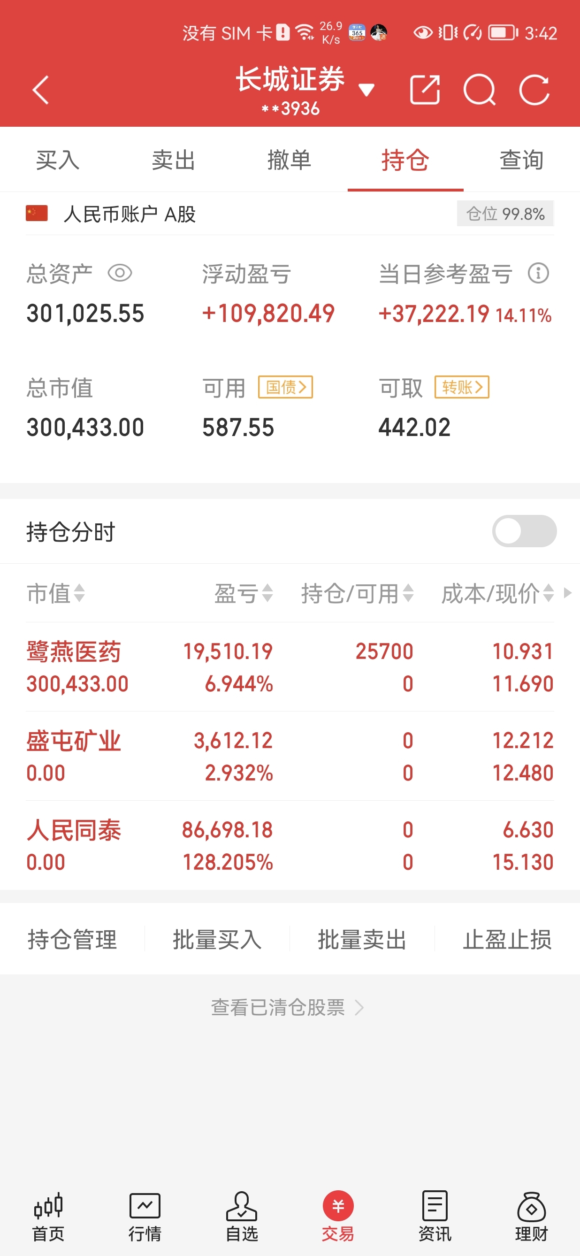Refresh holdings with the reload icon
The height and width of the screenshot is (1256, 580).
pos(534,90)
